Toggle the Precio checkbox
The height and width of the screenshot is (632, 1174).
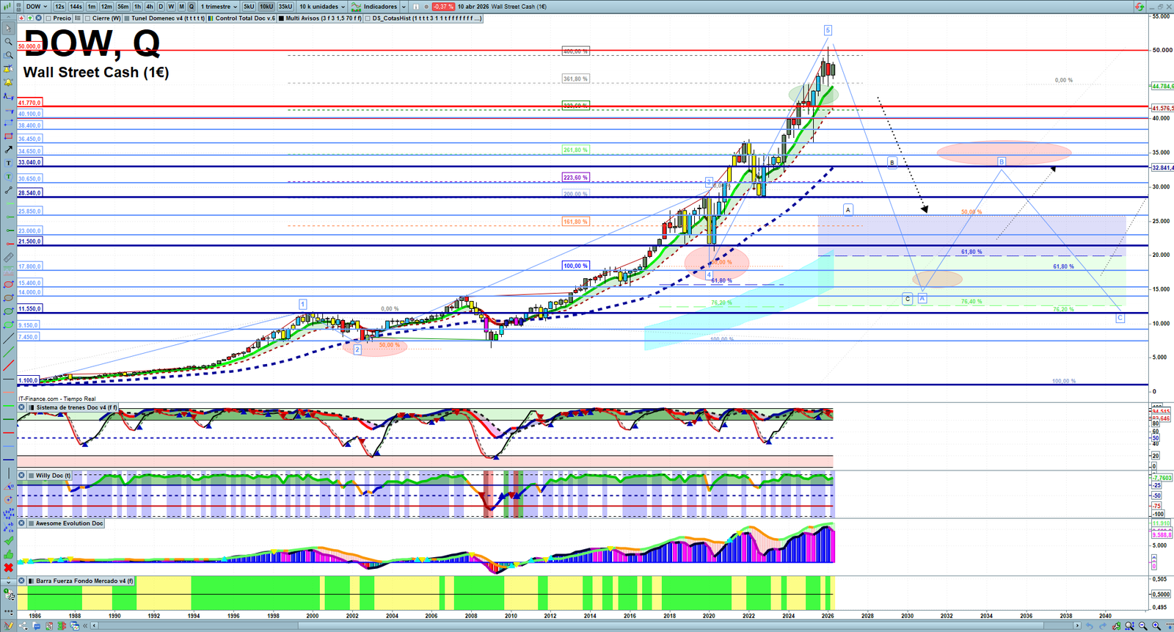[x=48, y=18]
